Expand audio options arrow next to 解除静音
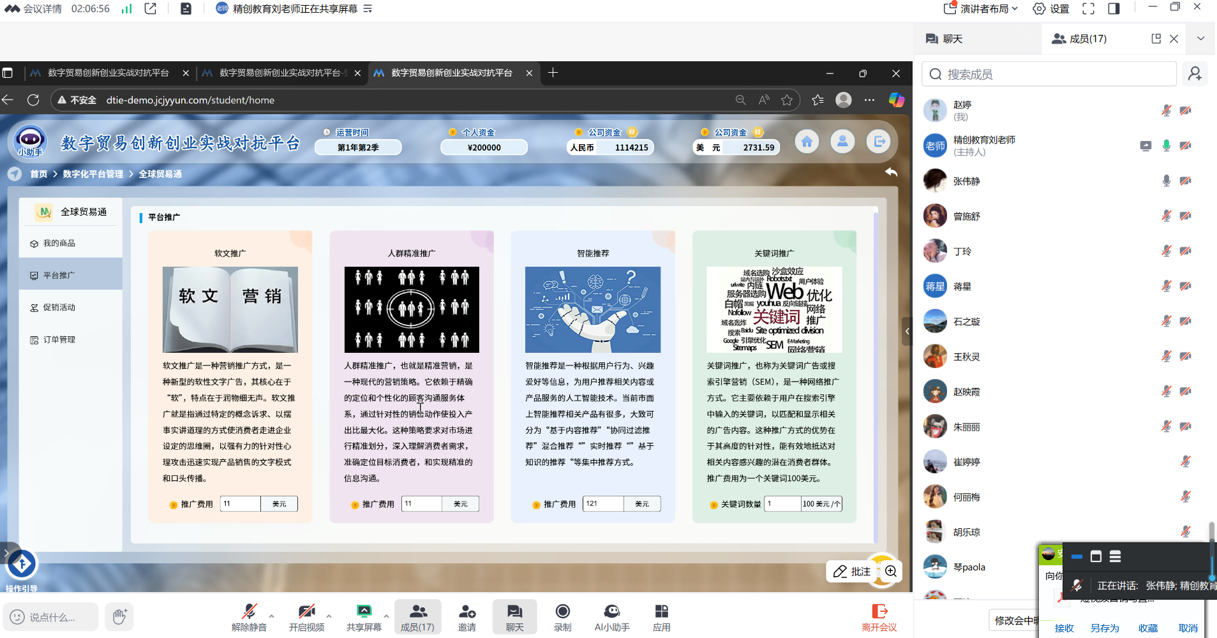 272,616
